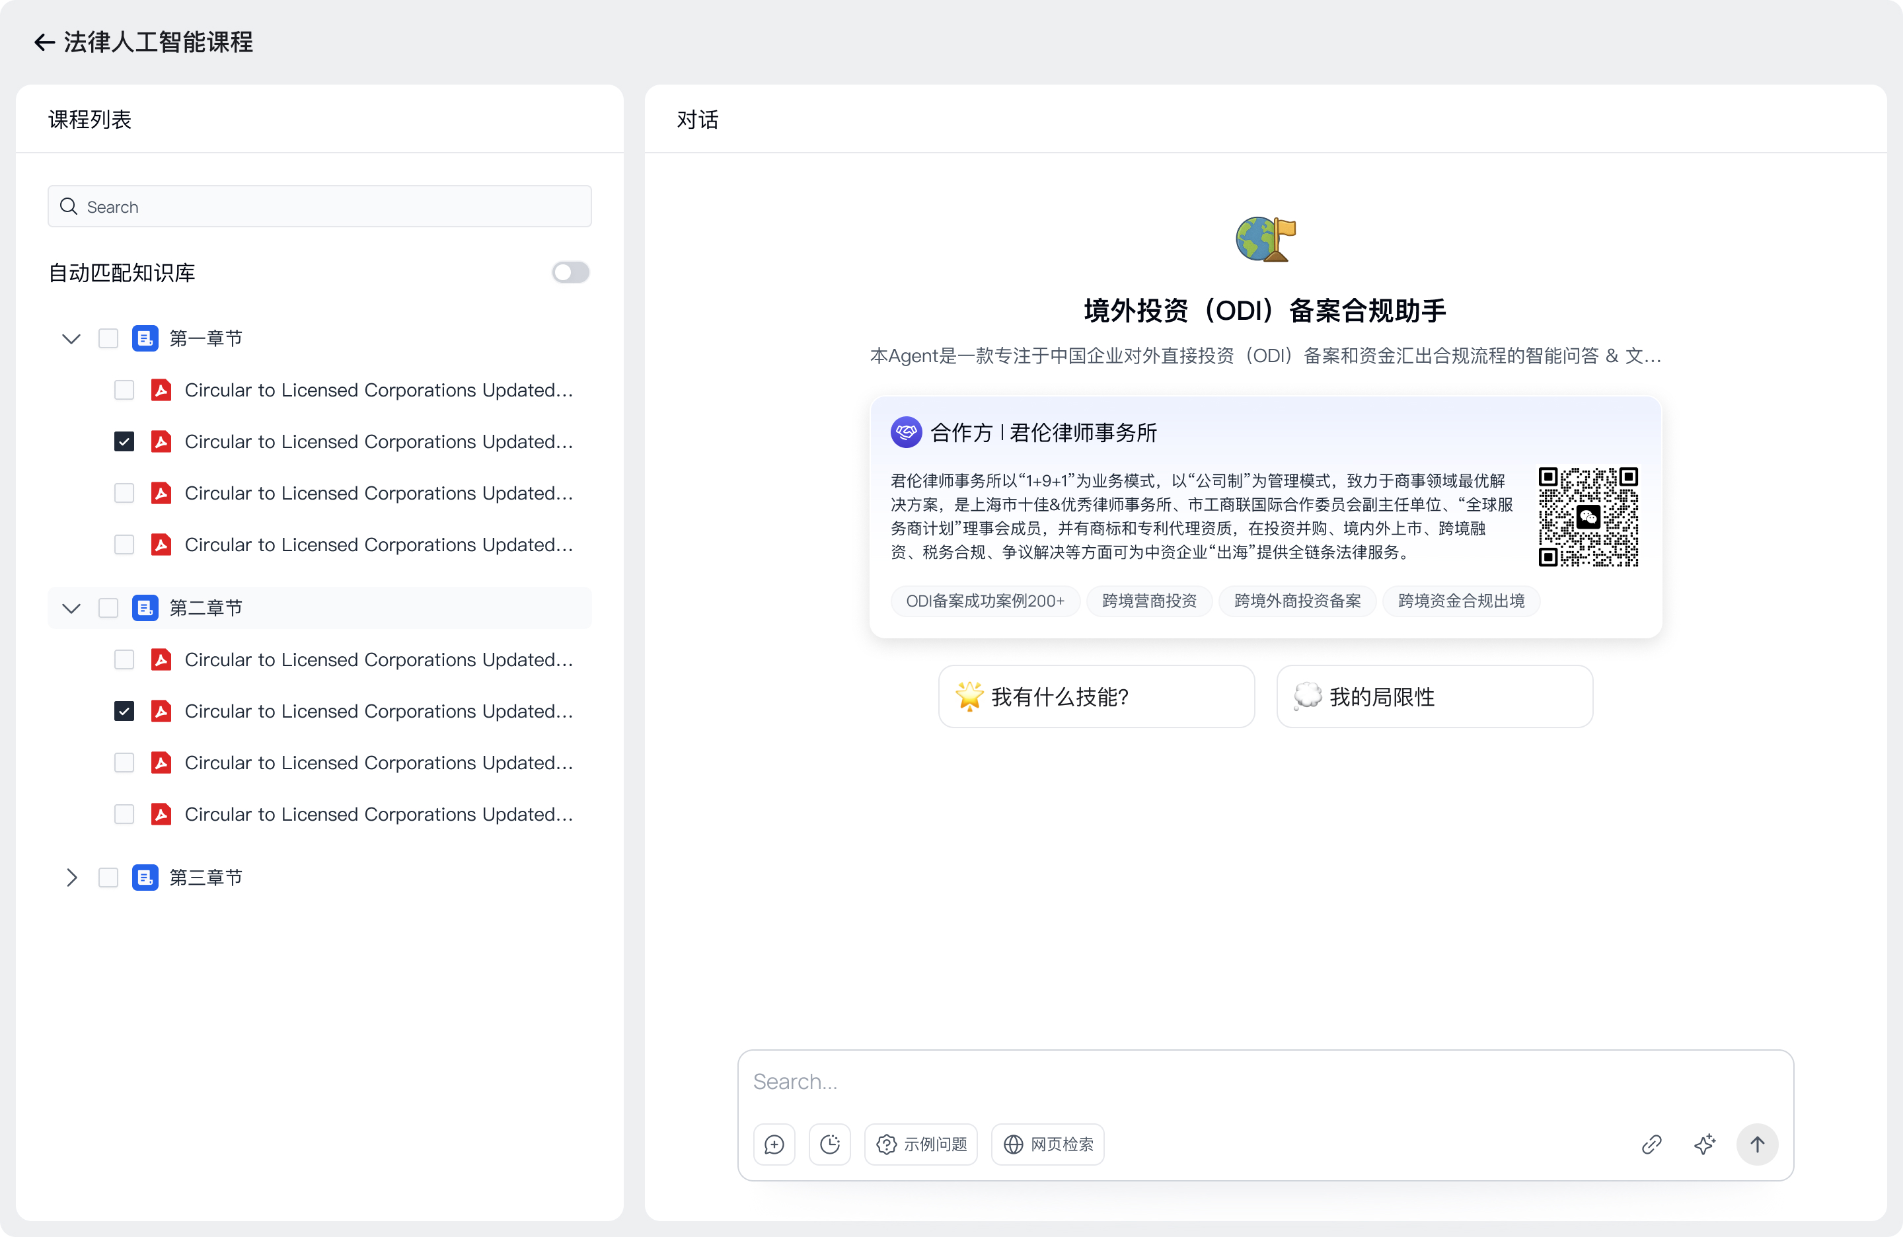This screenshot has height=1237, width=1903.
Task: Uncheck the ticked file checkbox under 第二章节
Action: 124,711
